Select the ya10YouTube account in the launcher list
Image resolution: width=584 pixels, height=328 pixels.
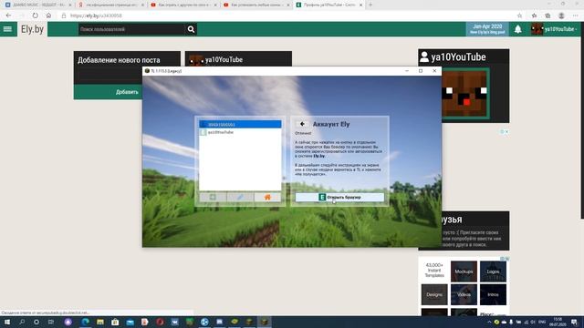pos(240,132)
